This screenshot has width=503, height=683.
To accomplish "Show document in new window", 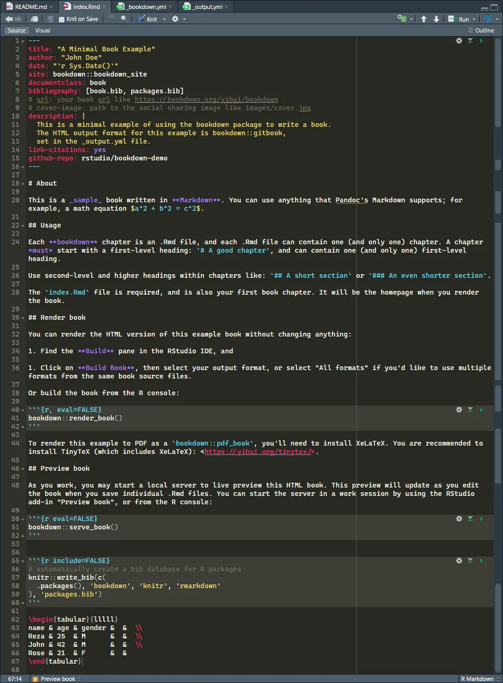I will coord(34,19).
